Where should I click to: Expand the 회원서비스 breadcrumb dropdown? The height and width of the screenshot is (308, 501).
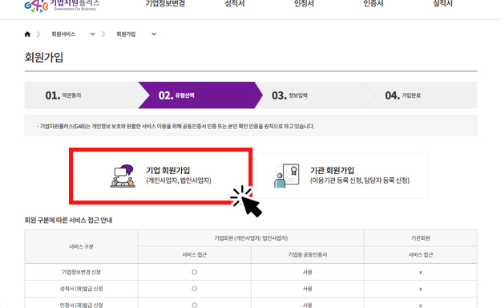[92, 34]
